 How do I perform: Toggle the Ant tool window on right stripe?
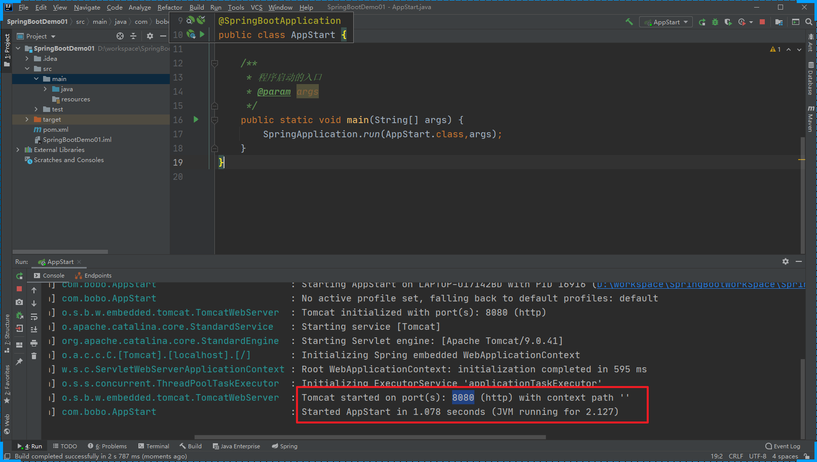tap(810, 43)
